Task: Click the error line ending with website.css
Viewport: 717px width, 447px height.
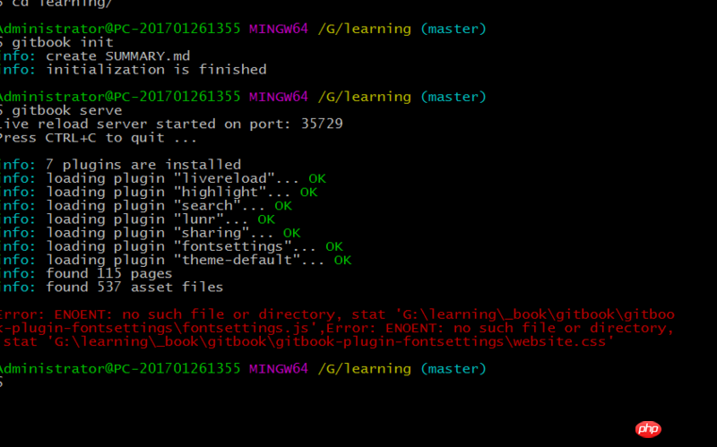Action: [x=307, y=342]
